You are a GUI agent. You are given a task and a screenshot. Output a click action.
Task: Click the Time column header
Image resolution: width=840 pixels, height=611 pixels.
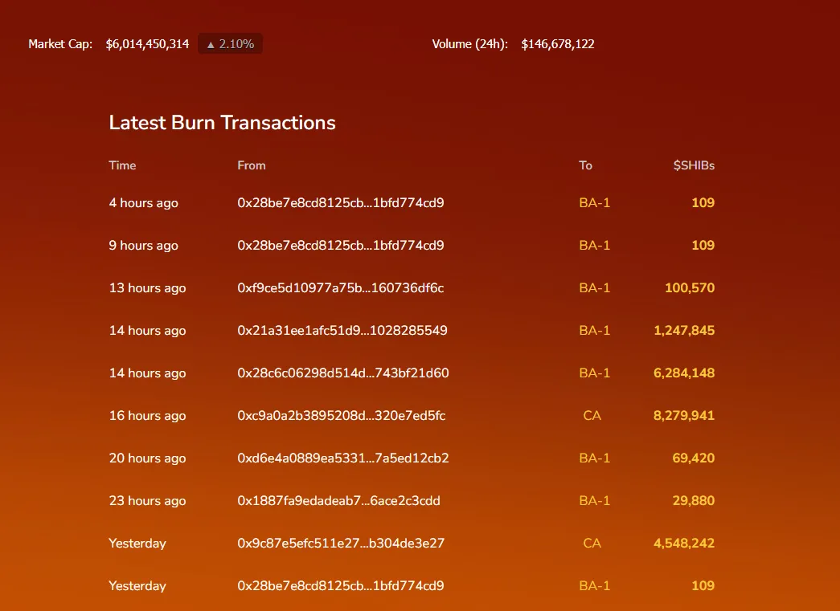122,165
